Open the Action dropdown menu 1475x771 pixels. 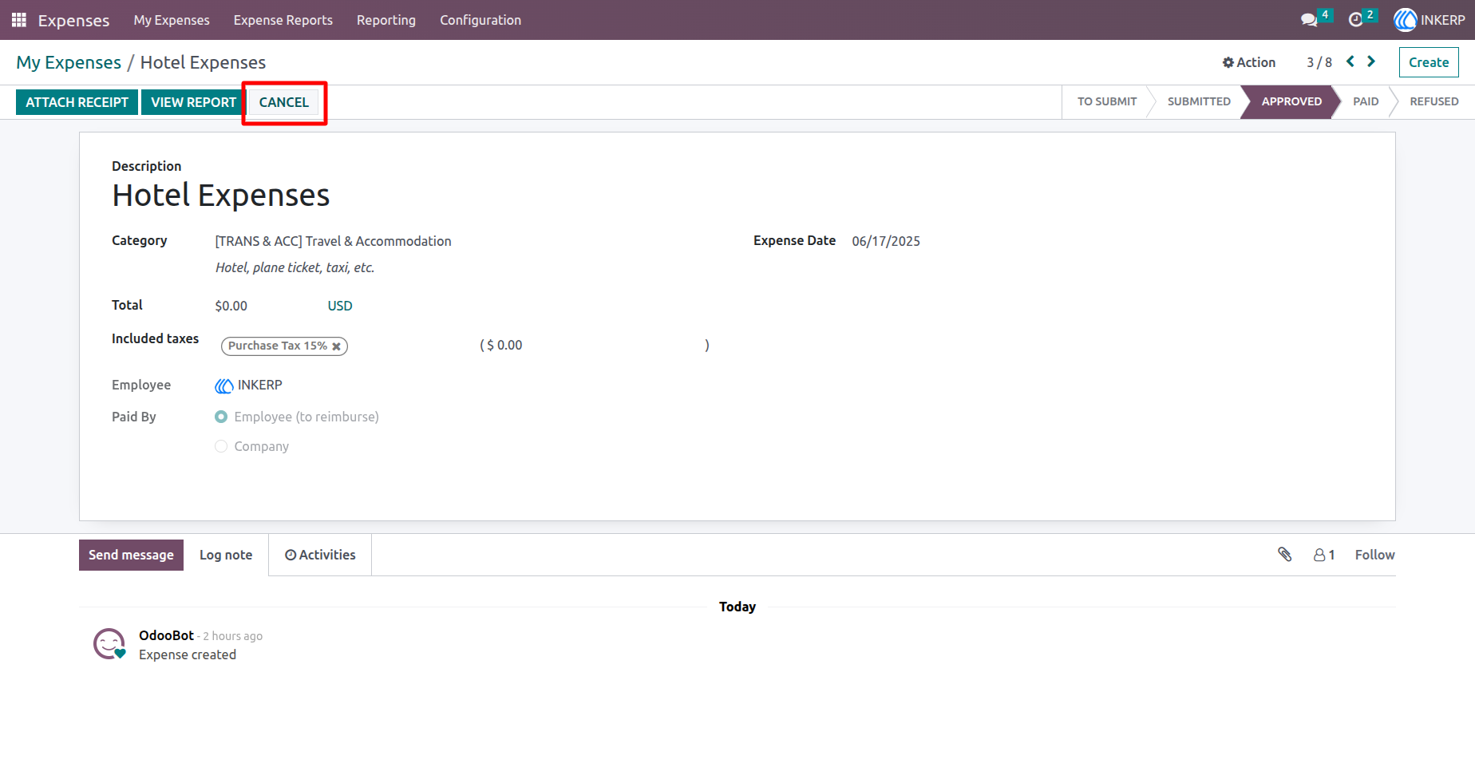point(1249,62)
